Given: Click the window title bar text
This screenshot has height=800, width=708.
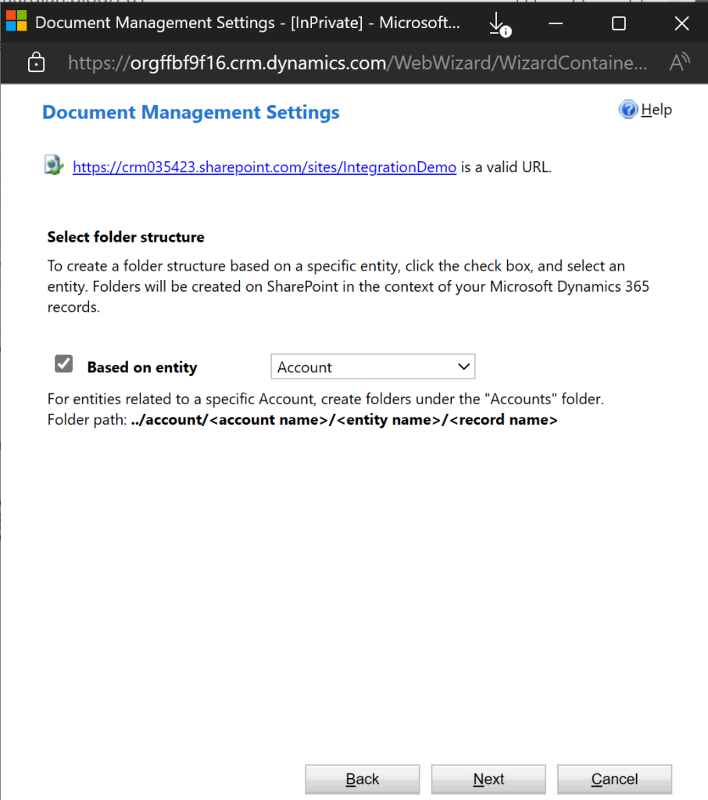Looking at the screenshot, I should pos(248,23).
